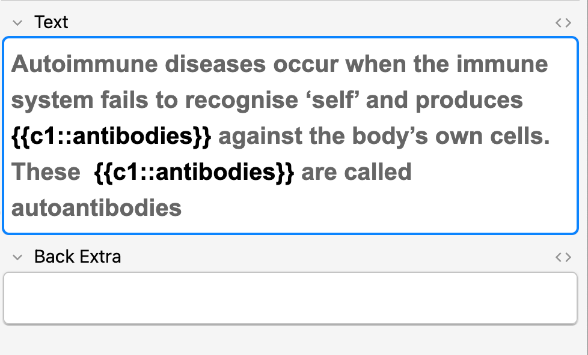Toggle HTML editor for Back Extra field
This screenshot has width=588, height=355.
pyautogui.click(x=563, y=257)
